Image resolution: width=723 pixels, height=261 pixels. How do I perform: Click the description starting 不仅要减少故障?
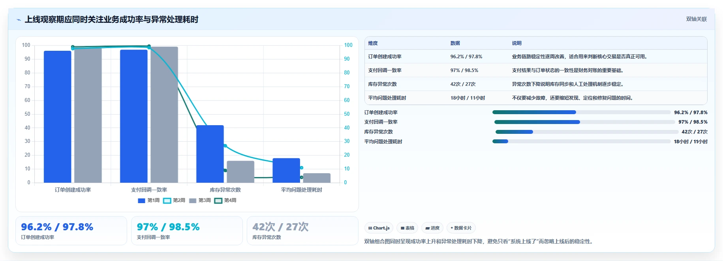[x=573, y=98]
